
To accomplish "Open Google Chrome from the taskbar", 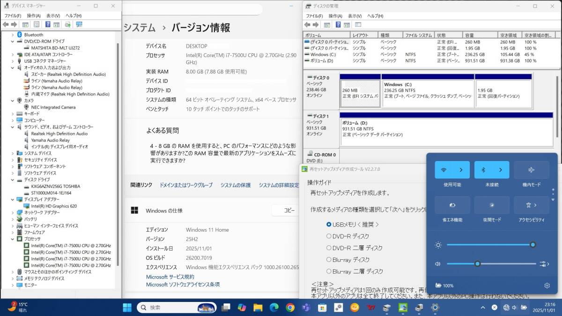I will 290,308.
